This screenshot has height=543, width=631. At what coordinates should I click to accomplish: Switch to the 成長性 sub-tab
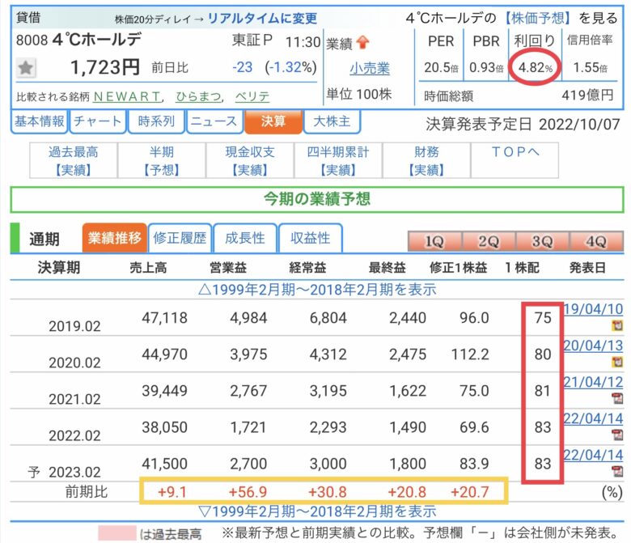tap(245, 238)
